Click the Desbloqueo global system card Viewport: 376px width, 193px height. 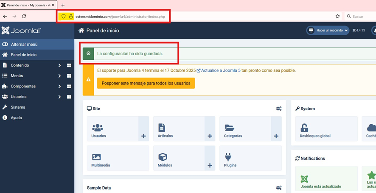click(326, 129)
